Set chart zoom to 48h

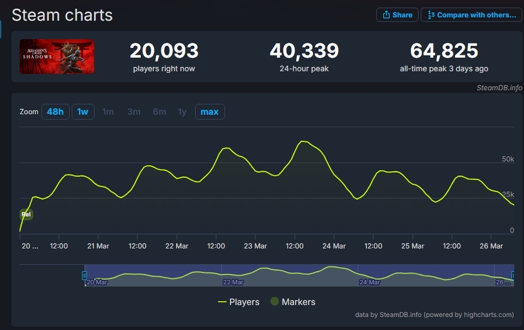point(55,112)
